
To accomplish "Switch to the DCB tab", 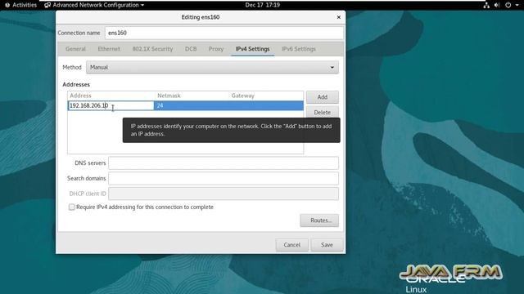I will click(x=191, y=49).
